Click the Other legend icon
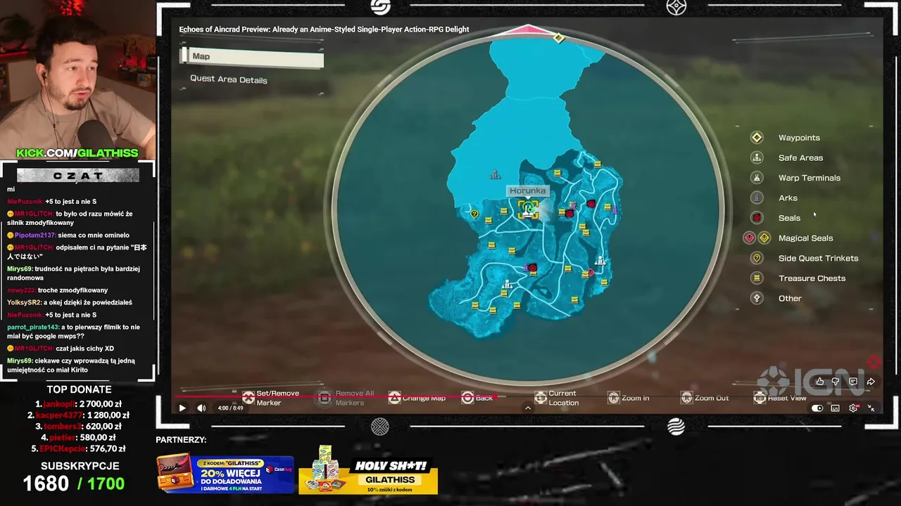This screenshot has width=901, height=506. [757, 298]
